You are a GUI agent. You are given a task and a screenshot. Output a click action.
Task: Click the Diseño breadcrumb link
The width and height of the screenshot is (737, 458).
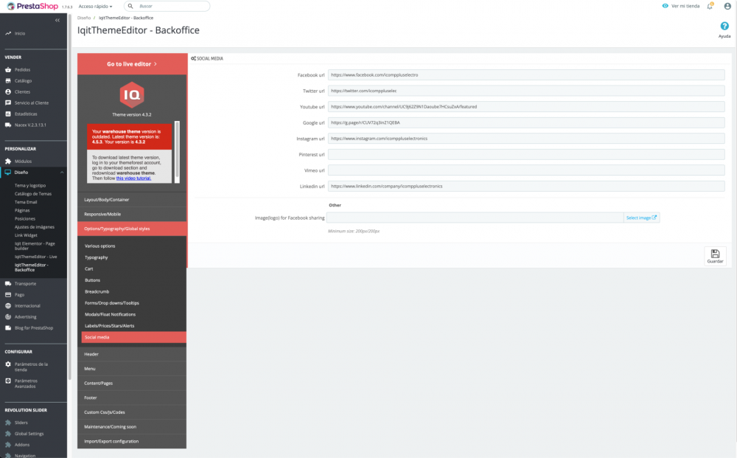point(84,18)
